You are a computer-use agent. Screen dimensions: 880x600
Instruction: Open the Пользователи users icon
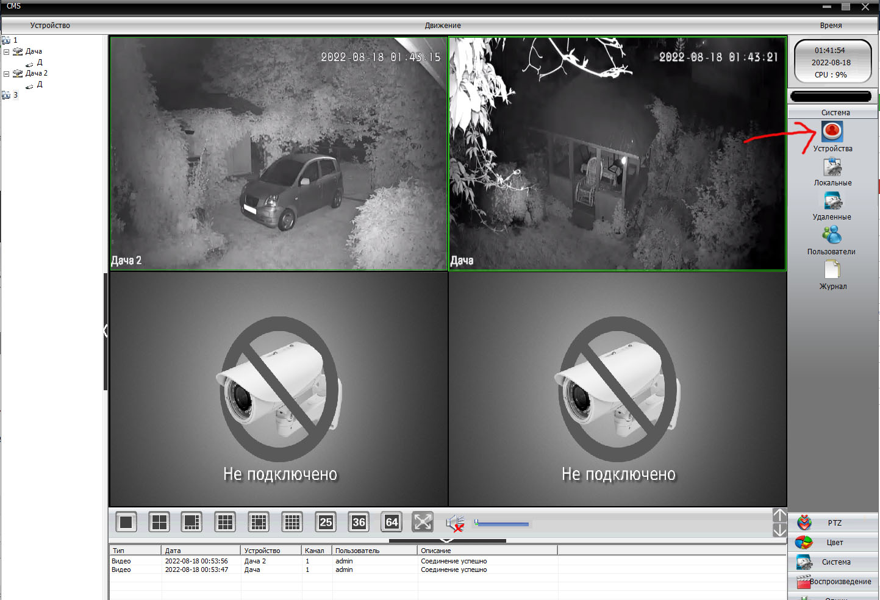pos(831,235)
